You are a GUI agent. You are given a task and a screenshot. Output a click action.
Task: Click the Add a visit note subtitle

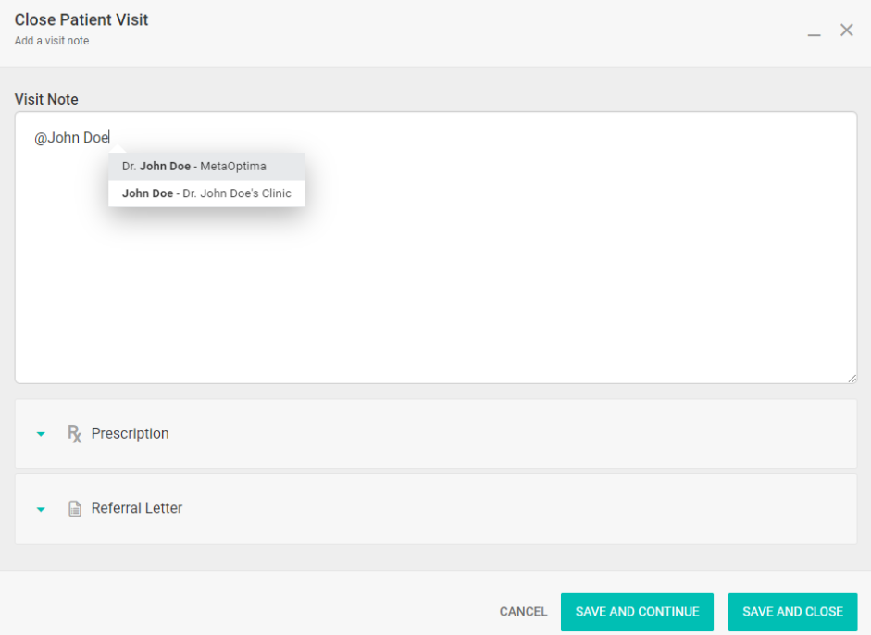coord(52,41)
